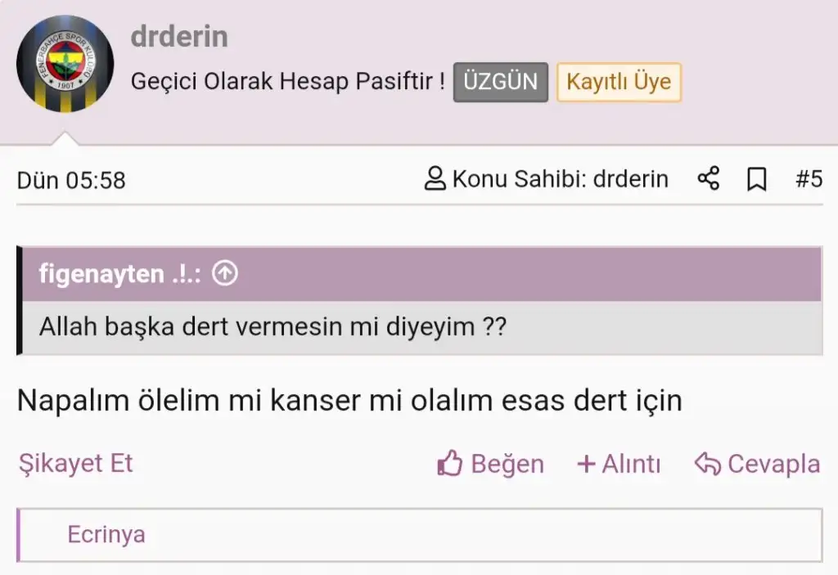This screenshot has width=838, height=575.
Task: Click the post text starting with "Napalım ölelim"
Action: pos(349,401)
